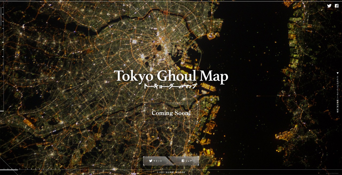This screenshot has height=175, width=342.
Task: Open the vertical 公式サイト link on right edge
Action: [338, 94]
